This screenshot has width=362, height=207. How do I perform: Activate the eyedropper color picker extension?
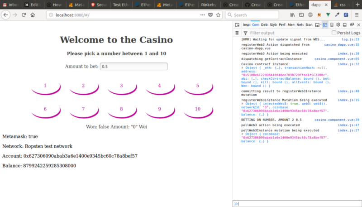click(337, 15)
